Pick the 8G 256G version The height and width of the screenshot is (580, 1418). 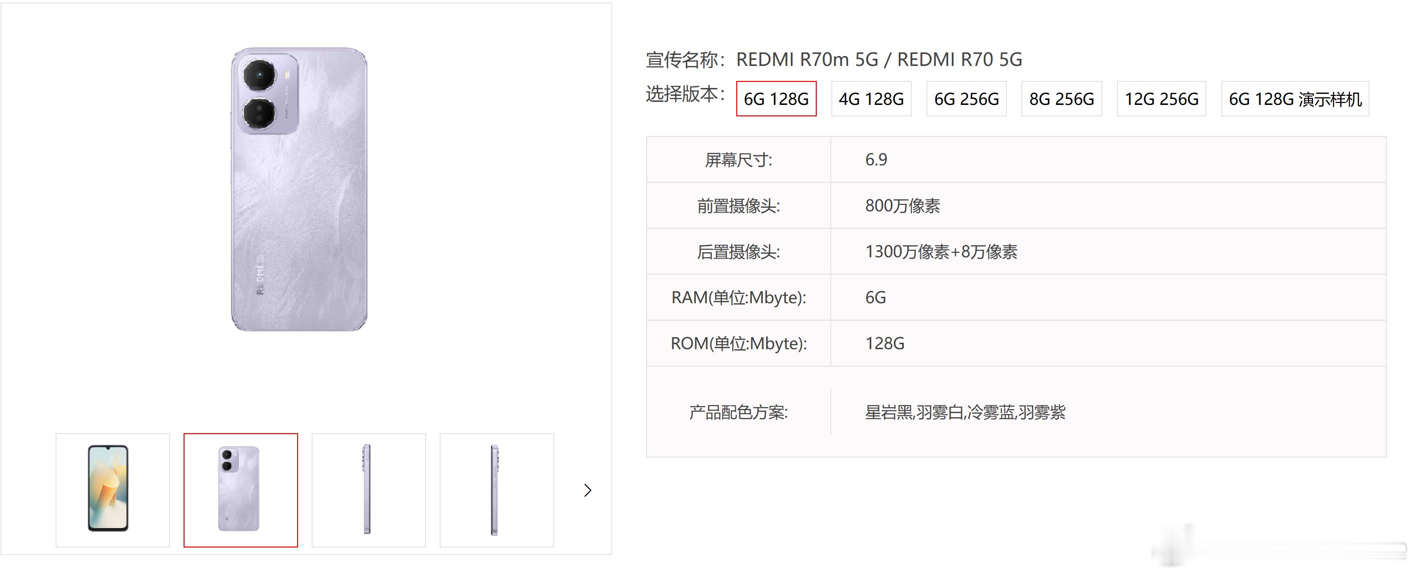1061,99
